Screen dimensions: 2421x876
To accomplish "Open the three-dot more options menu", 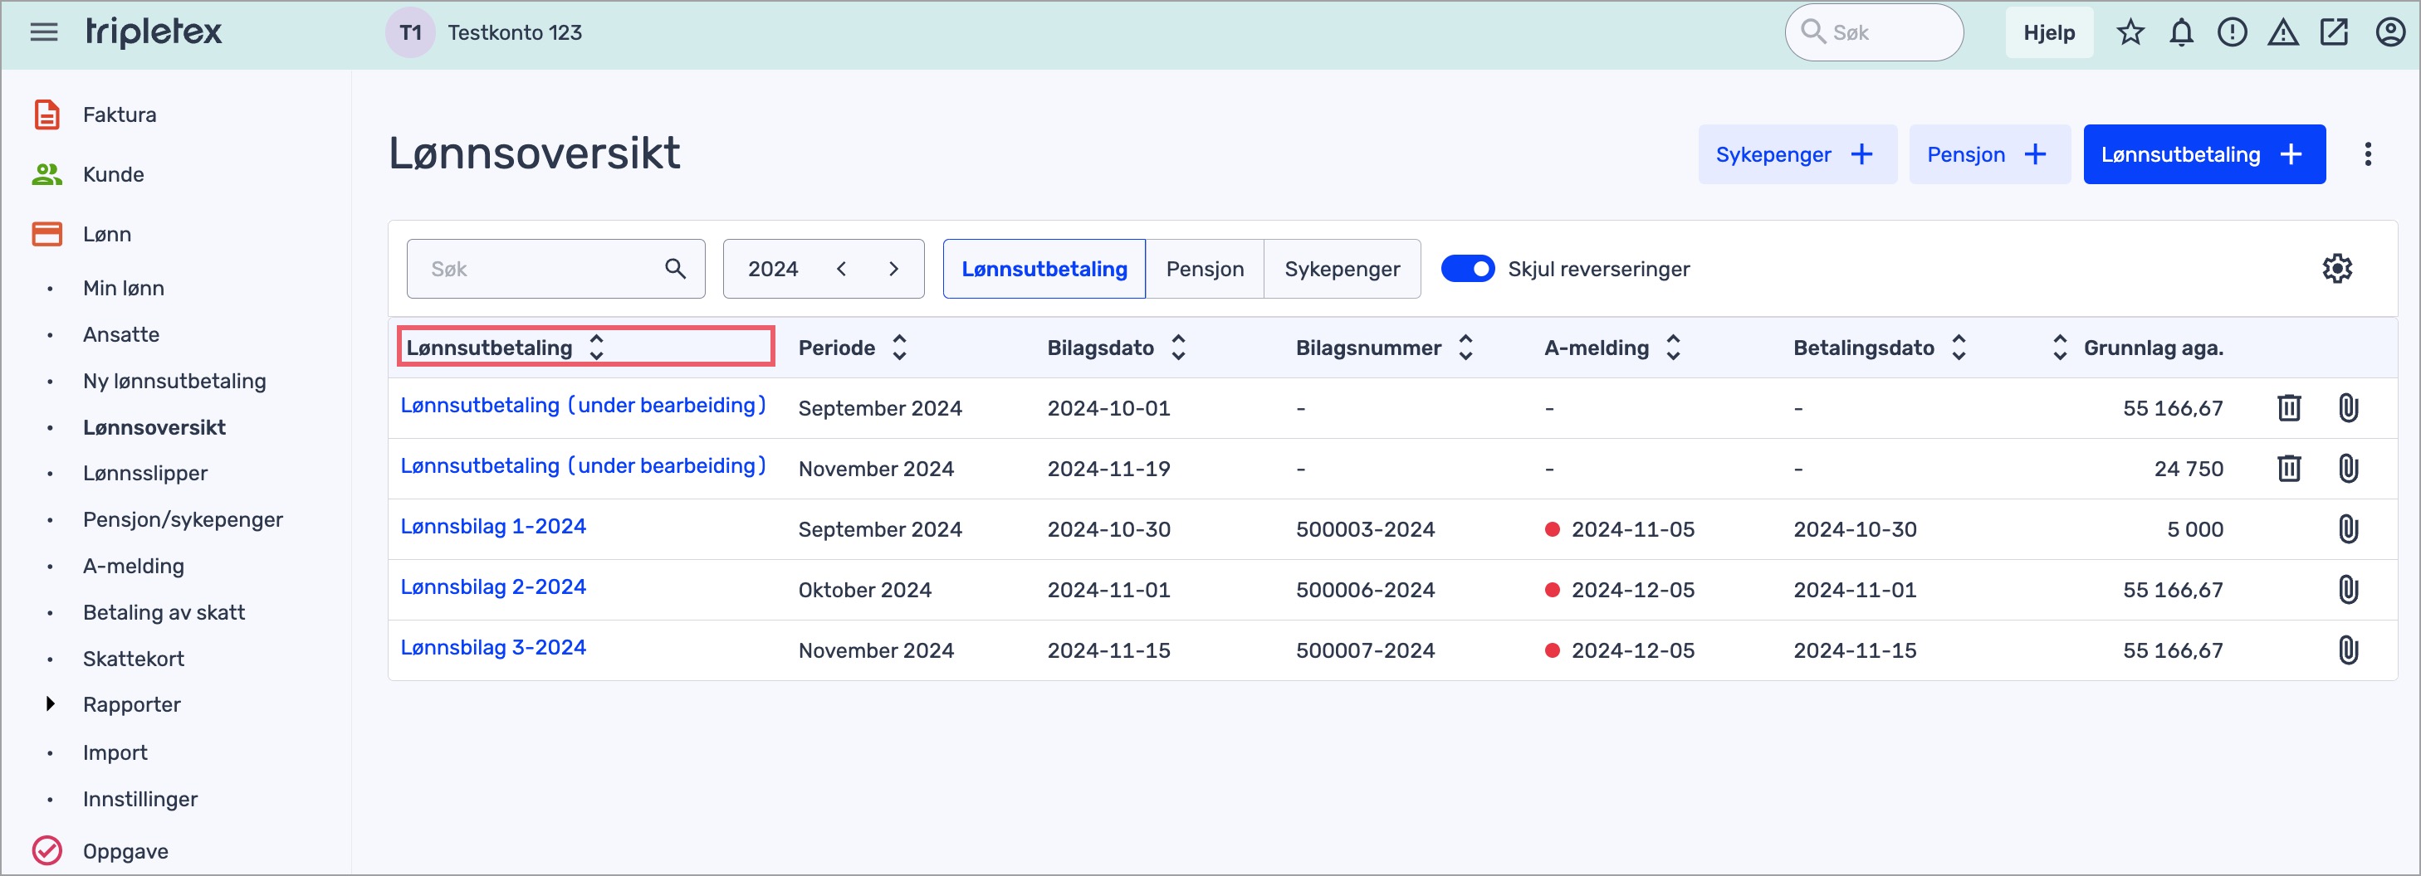I will (x=2367, y=154).
